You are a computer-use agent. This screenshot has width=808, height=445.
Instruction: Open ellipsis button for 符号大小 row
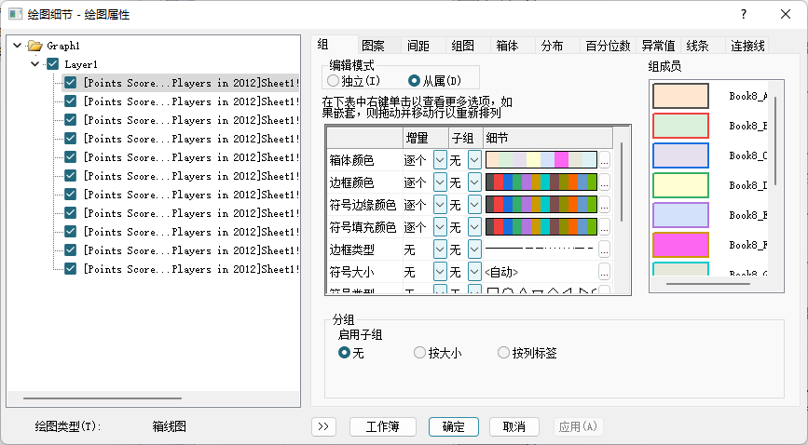[x=604, y=272]
